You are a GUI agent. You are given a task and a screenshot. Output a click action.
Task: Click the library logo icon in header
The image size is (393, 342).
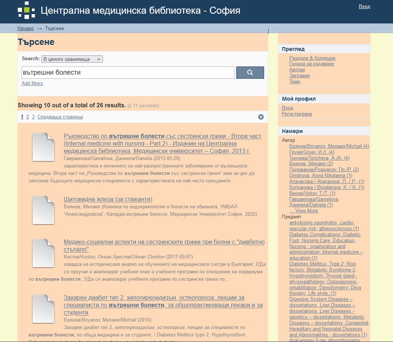26,10
